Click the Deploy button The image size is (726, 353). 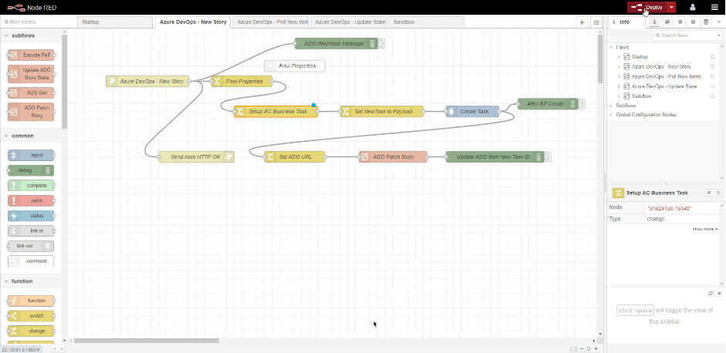coord(647,7)
